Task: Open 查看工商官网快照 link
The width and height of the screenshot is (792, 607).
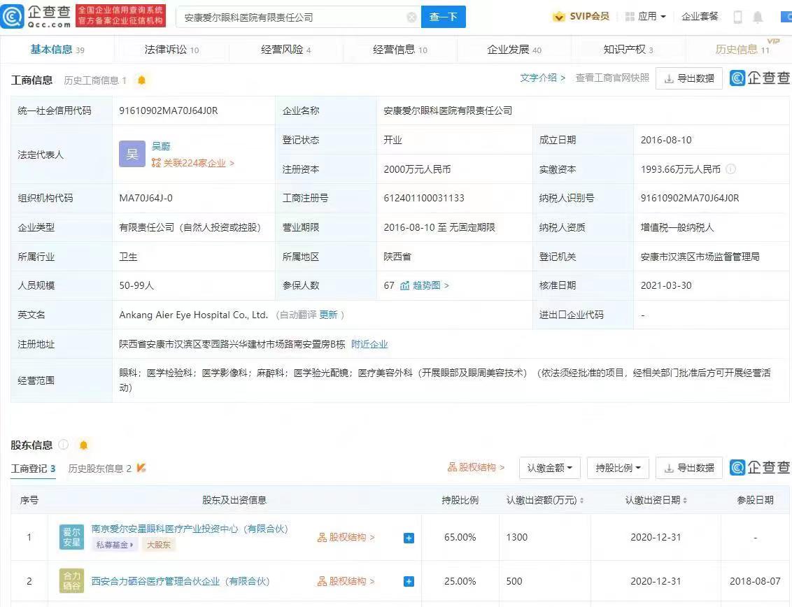Action: click(612, 78)
